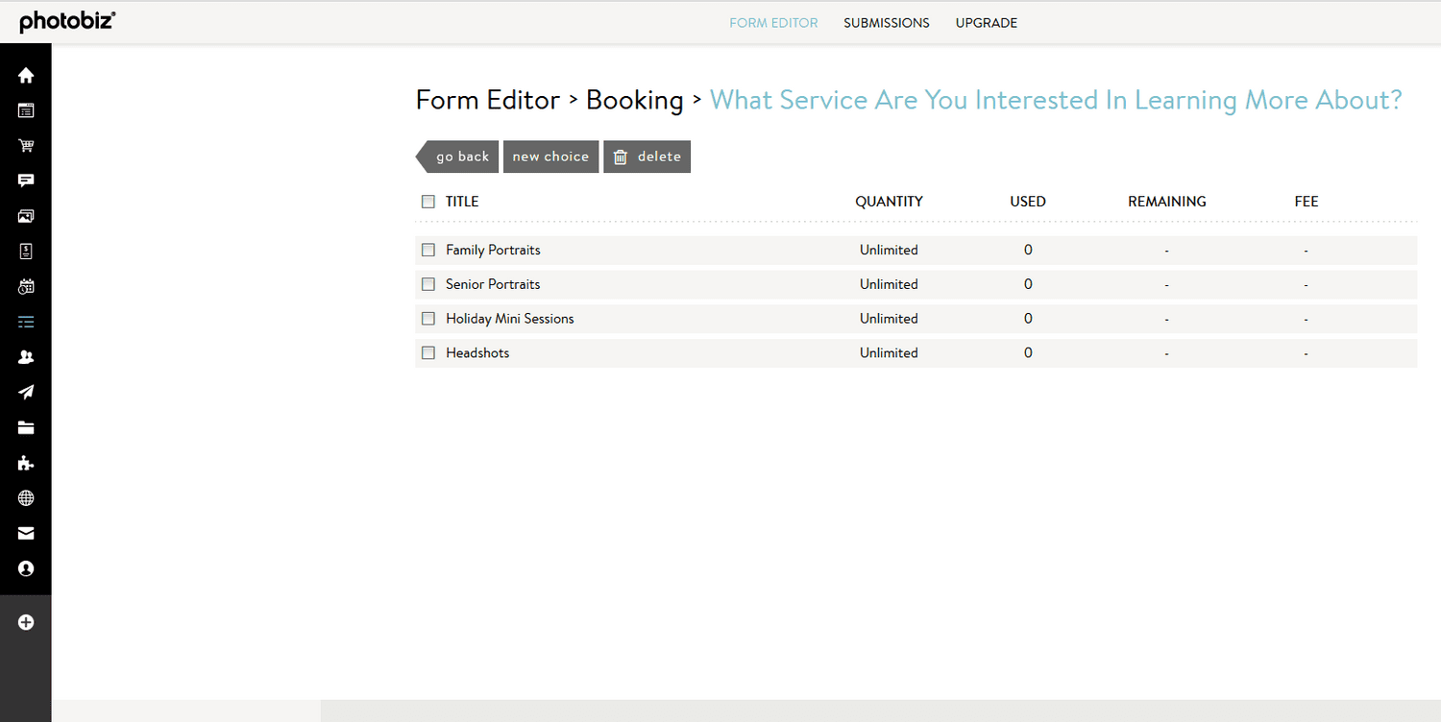1441x722 pixels.
Task: Open the account profile icon
Action: click(26, 568)
